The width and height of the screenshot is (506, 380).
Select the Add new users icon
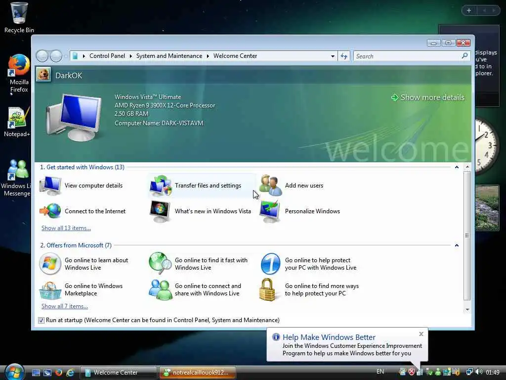pyautogui.click(x=270, y=185)
